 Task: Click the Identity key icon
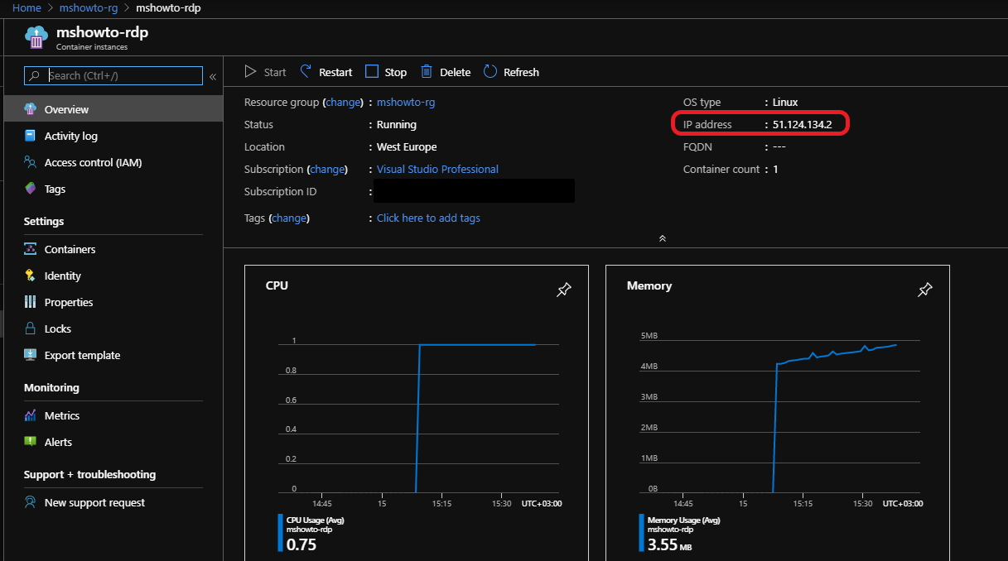[x=31, y=276]
